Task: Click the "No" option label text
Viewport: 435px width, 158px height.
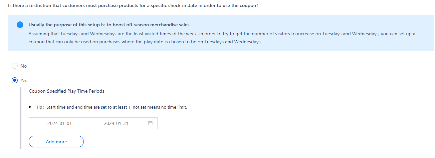Action: point(24,66)
